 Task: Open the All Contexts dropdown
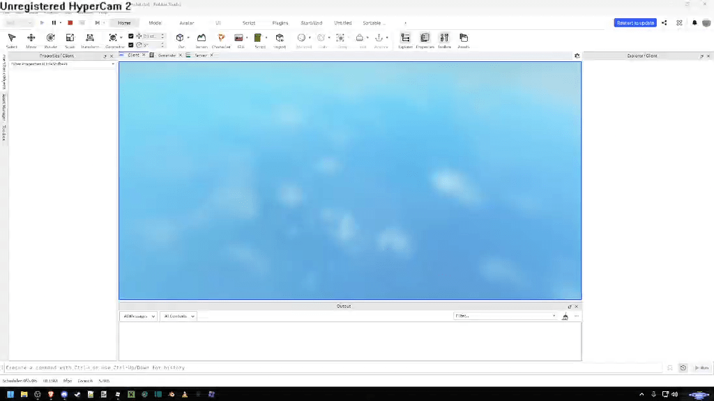tap(178, 316)
